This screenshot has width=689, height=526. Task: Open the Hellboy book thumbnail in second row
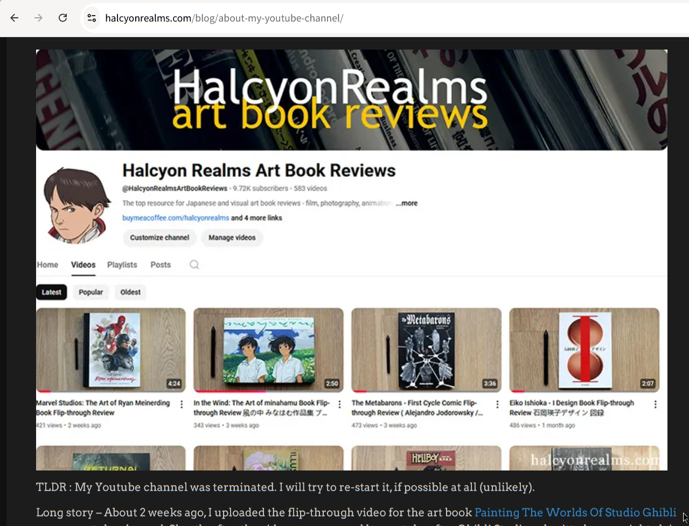tap(426, 458)
